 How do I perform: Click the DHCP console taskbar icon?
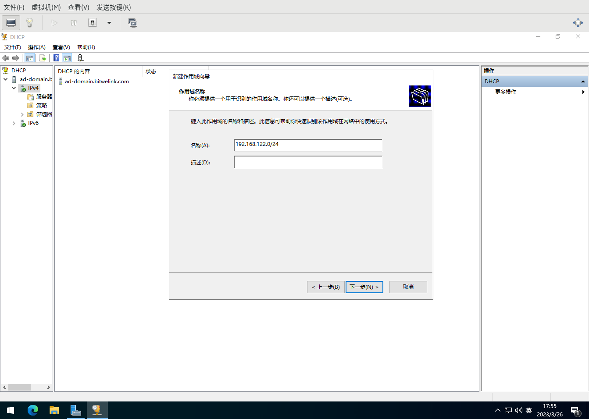pyautogui.click(x=97, y=410)
